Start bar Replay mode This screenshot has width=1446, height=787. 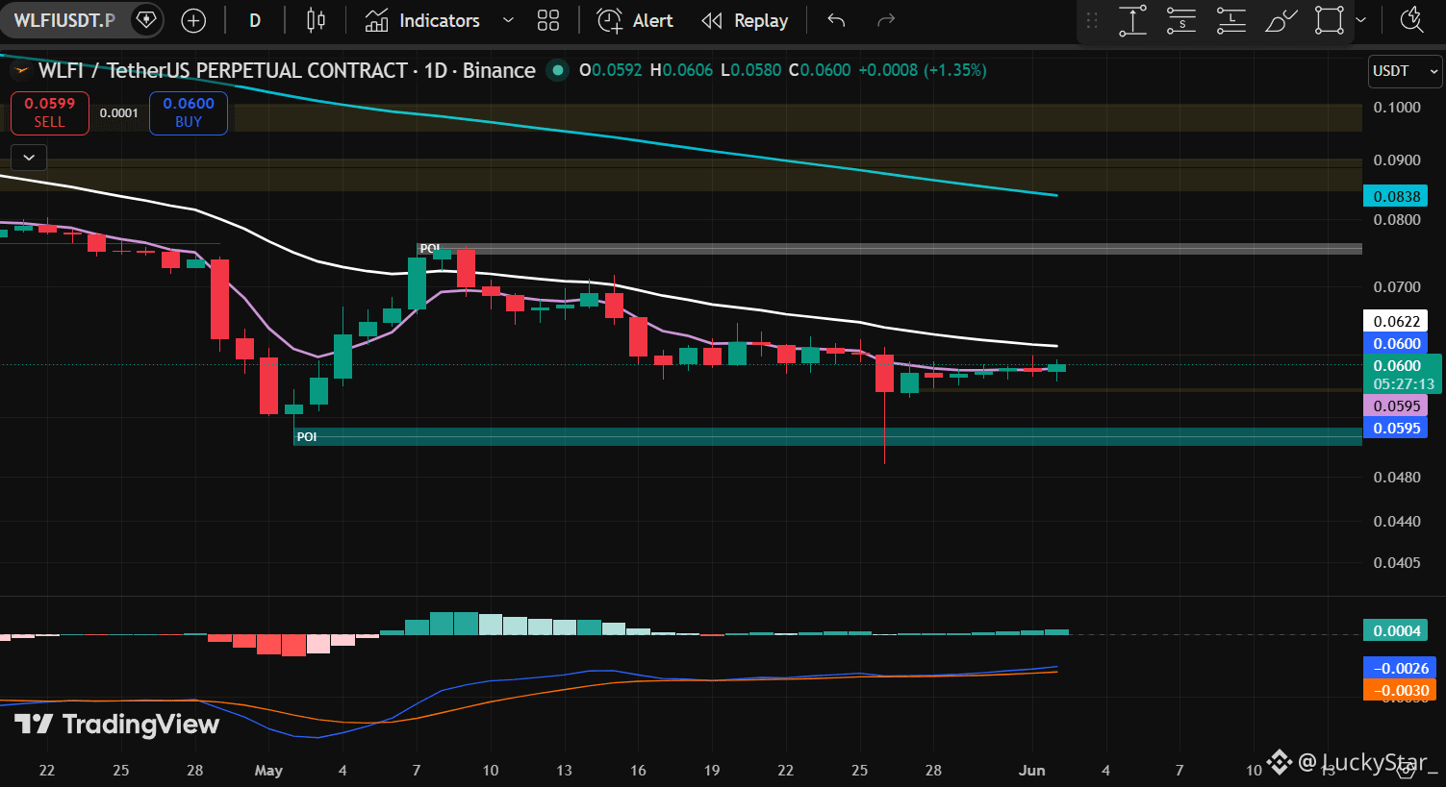pyautogui.click(x=745, y=20)
